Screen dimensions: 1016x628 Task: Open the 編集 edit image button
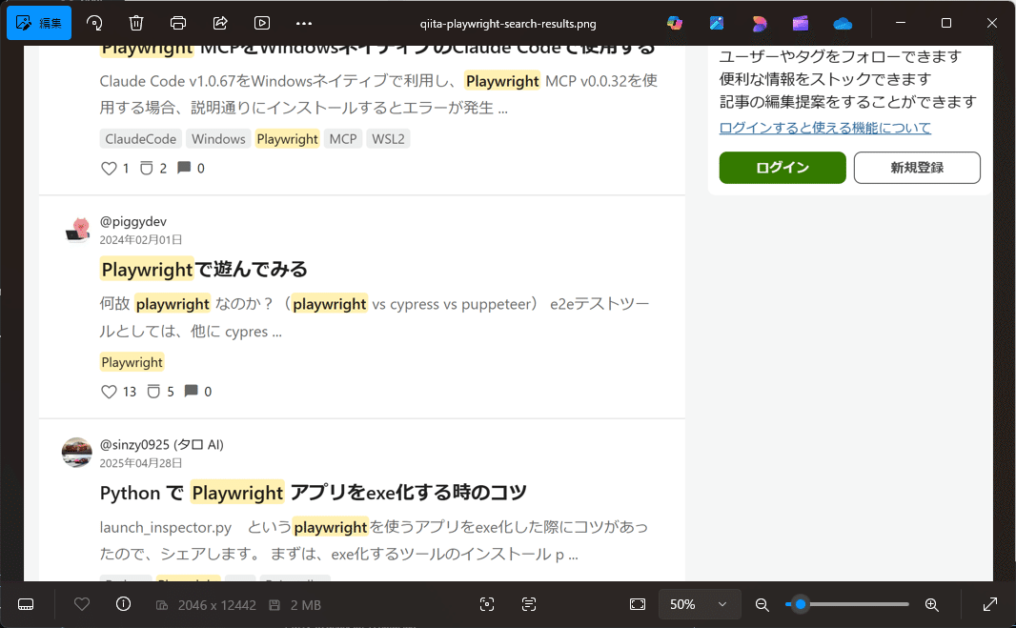pos(39,23)
